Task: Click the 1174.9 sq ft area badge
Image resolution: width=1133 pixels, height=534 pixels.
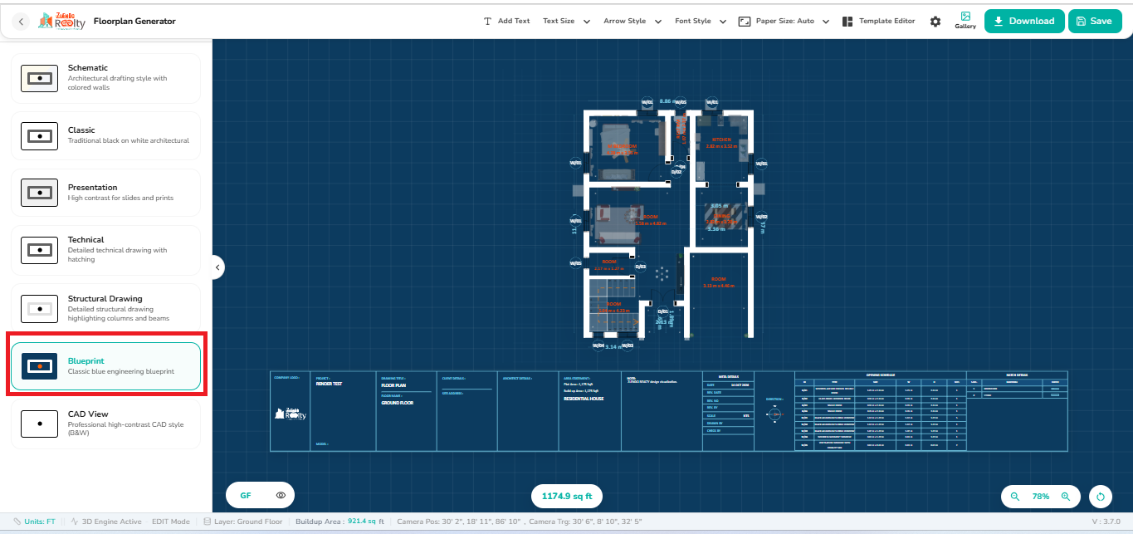Action: 567,497
